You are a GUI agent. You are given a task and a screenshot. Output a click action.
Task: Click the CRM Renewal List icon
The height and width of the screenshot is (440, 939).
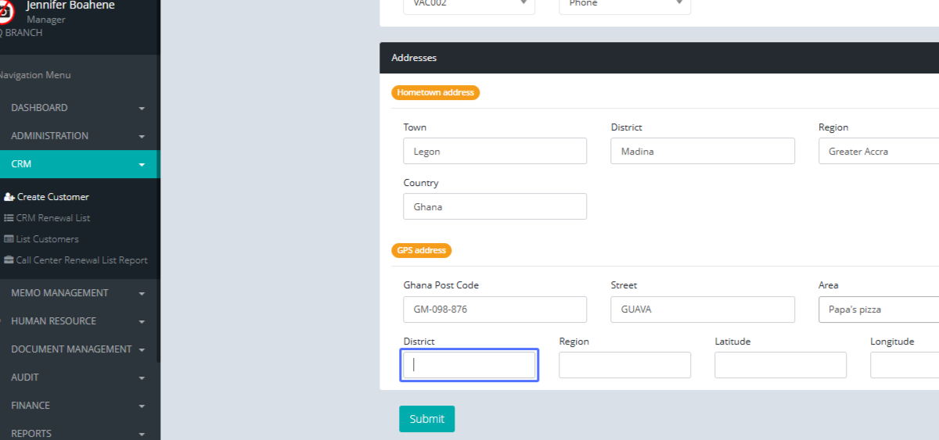tap(9, 218)
